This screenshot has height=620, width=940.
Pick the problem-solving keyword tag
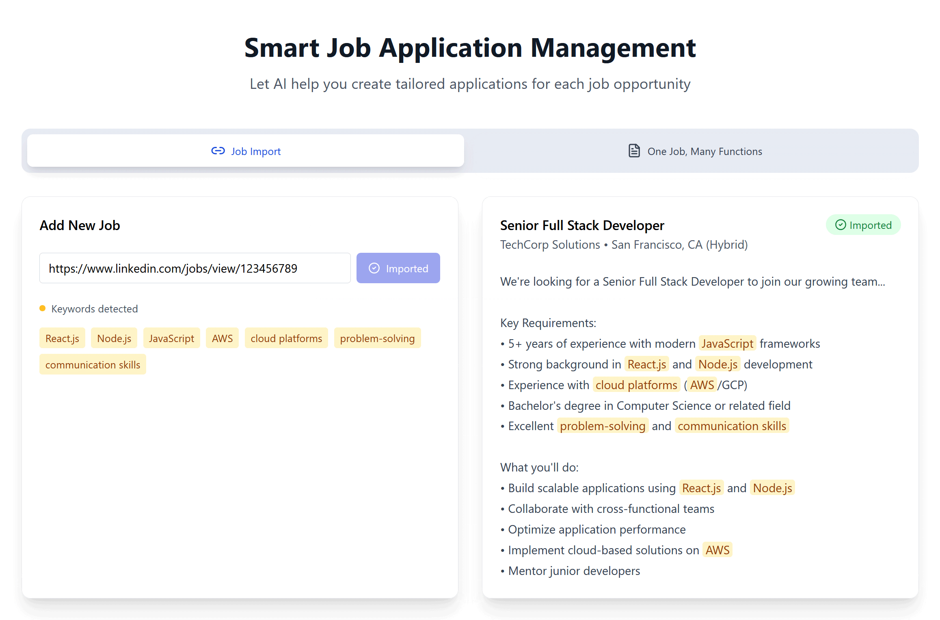coord(377,338)
